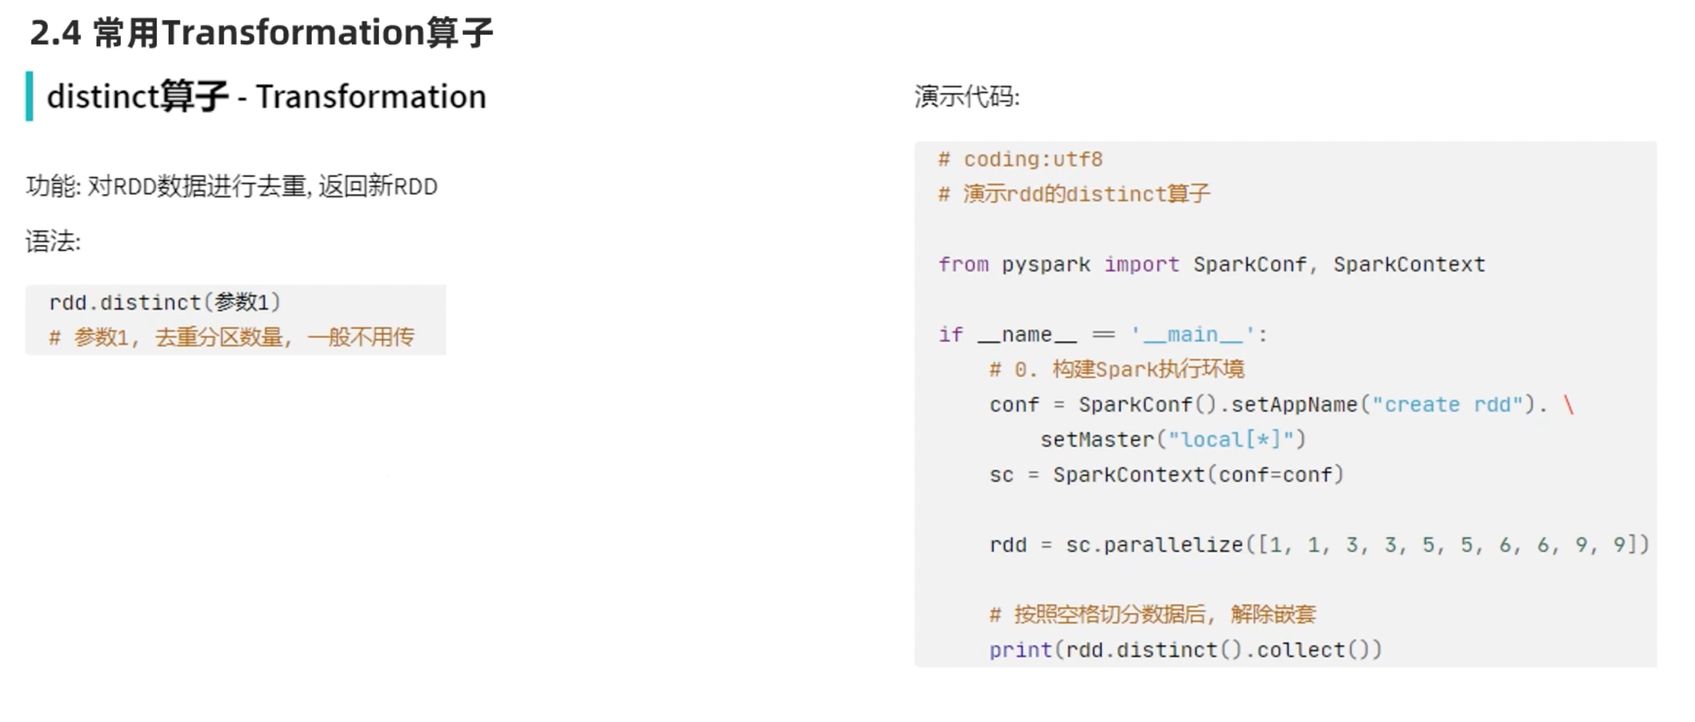This screenshot has width=1695, height=722.
Task: Click the orange comment about 去重分区数量
Action: (x=232, y=338)
